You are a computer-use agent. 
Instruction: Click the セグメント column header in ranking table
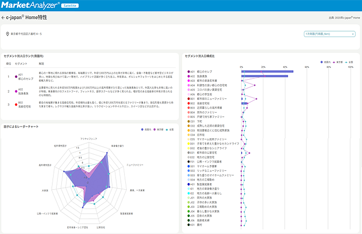point(21,64)
